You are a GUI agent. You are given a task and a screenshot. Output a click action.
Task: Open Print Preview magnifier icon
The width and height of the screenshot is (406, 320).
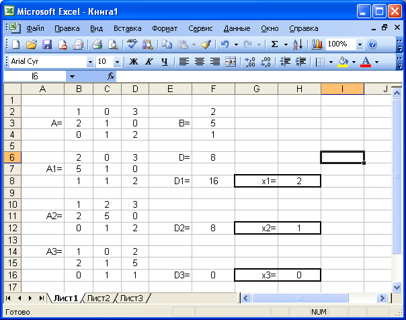tap(113, 44)
